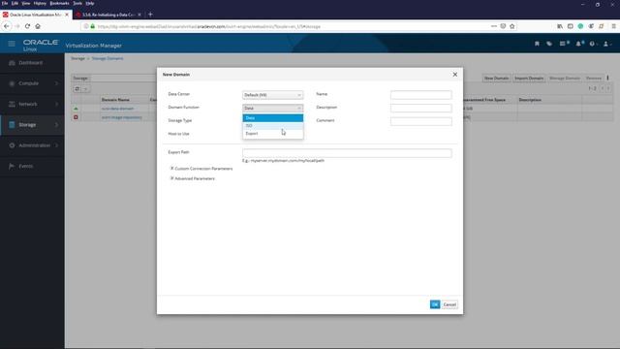Select Export in the Domain Function list
Viewport: 620px width, 349px height.
(x=273, y=134)
